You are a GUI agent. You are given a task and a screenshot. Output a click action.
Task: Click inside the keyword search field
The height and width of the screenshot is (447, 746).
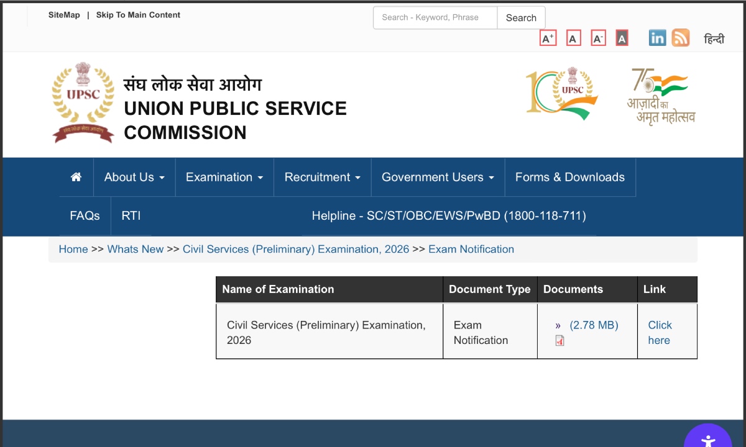(435, 17)
